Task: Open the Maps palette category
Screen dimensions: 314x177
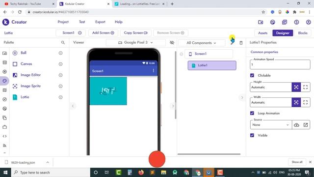Action: [x=4, y=90]
